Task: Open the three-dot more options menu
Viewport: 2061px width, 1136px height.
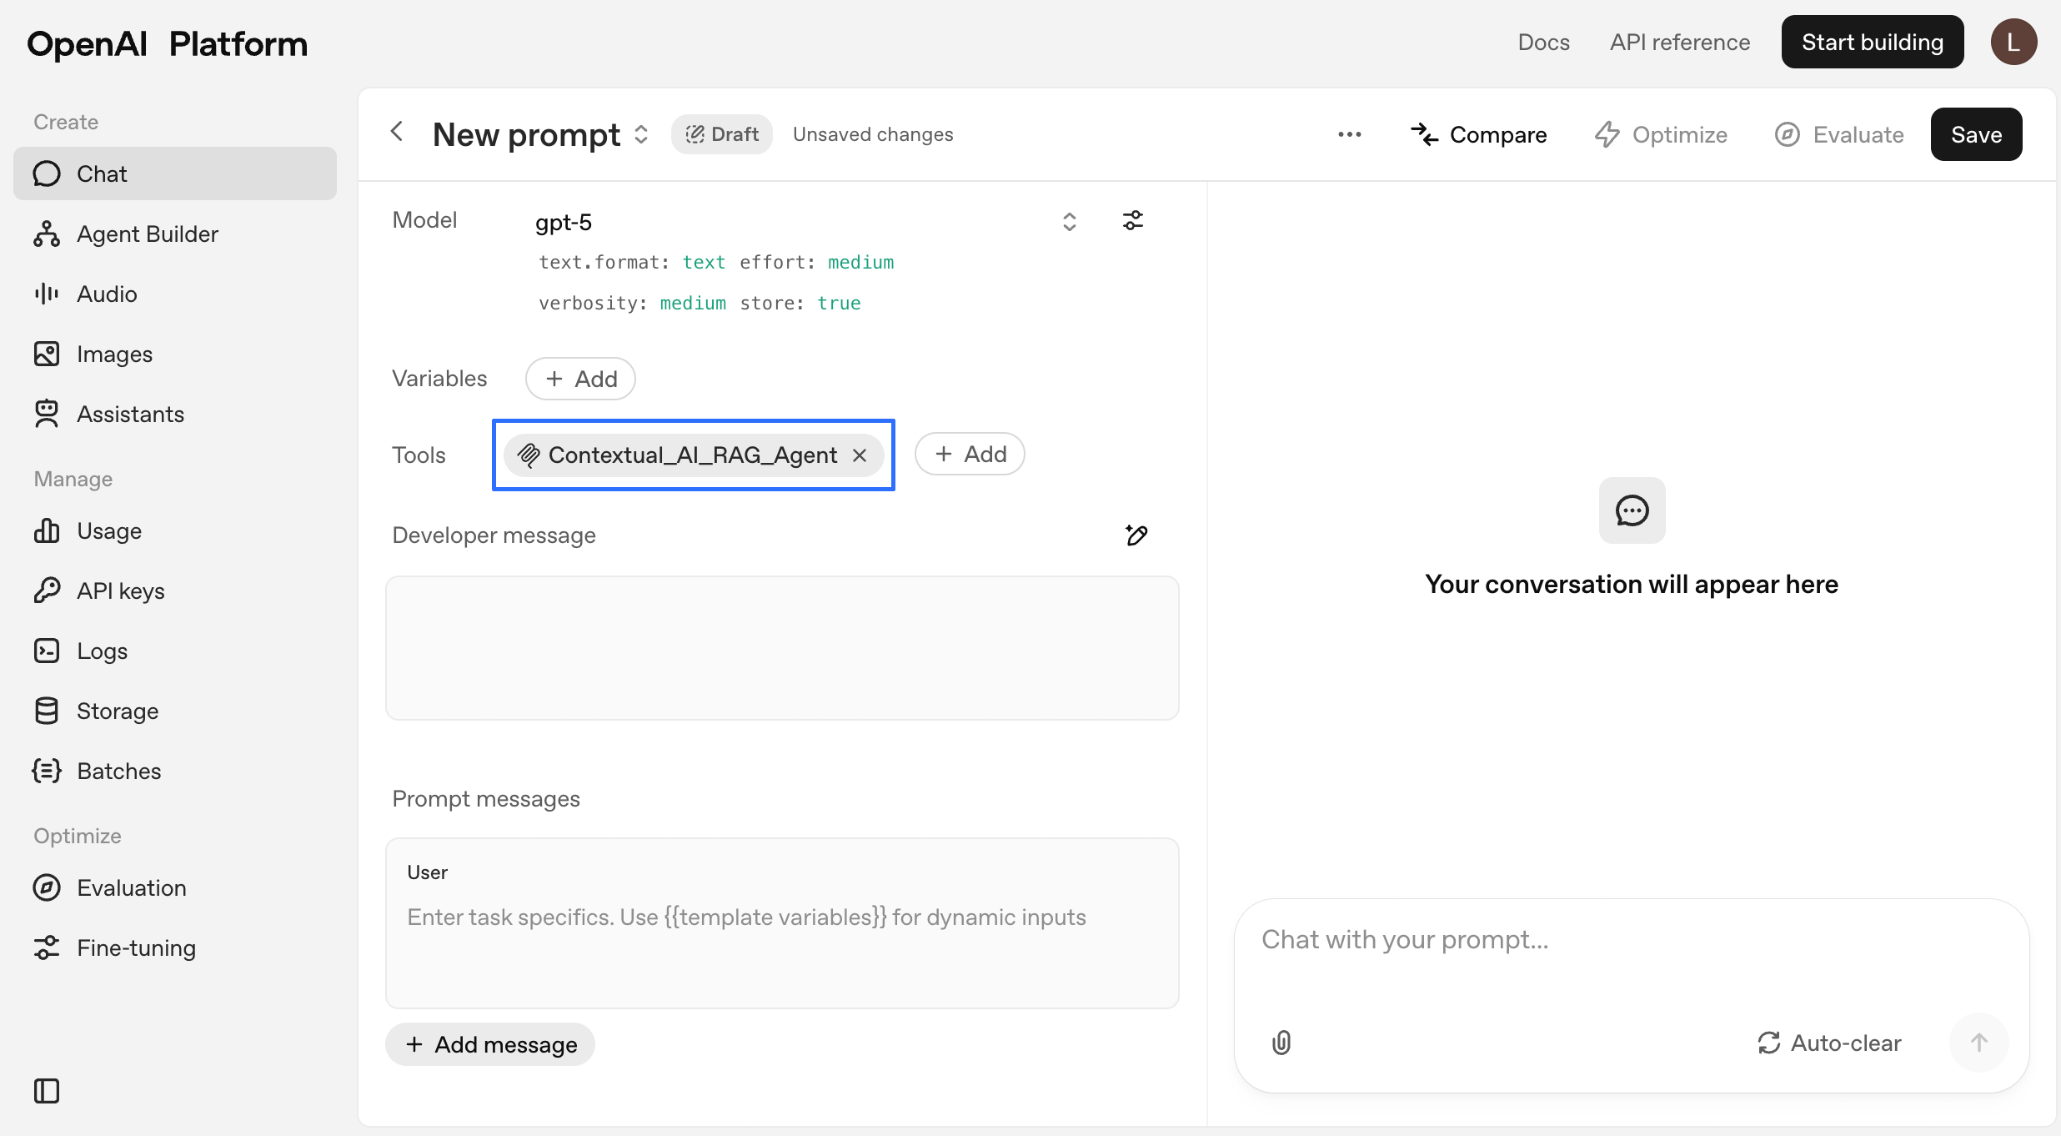Action: [1349, 134]
